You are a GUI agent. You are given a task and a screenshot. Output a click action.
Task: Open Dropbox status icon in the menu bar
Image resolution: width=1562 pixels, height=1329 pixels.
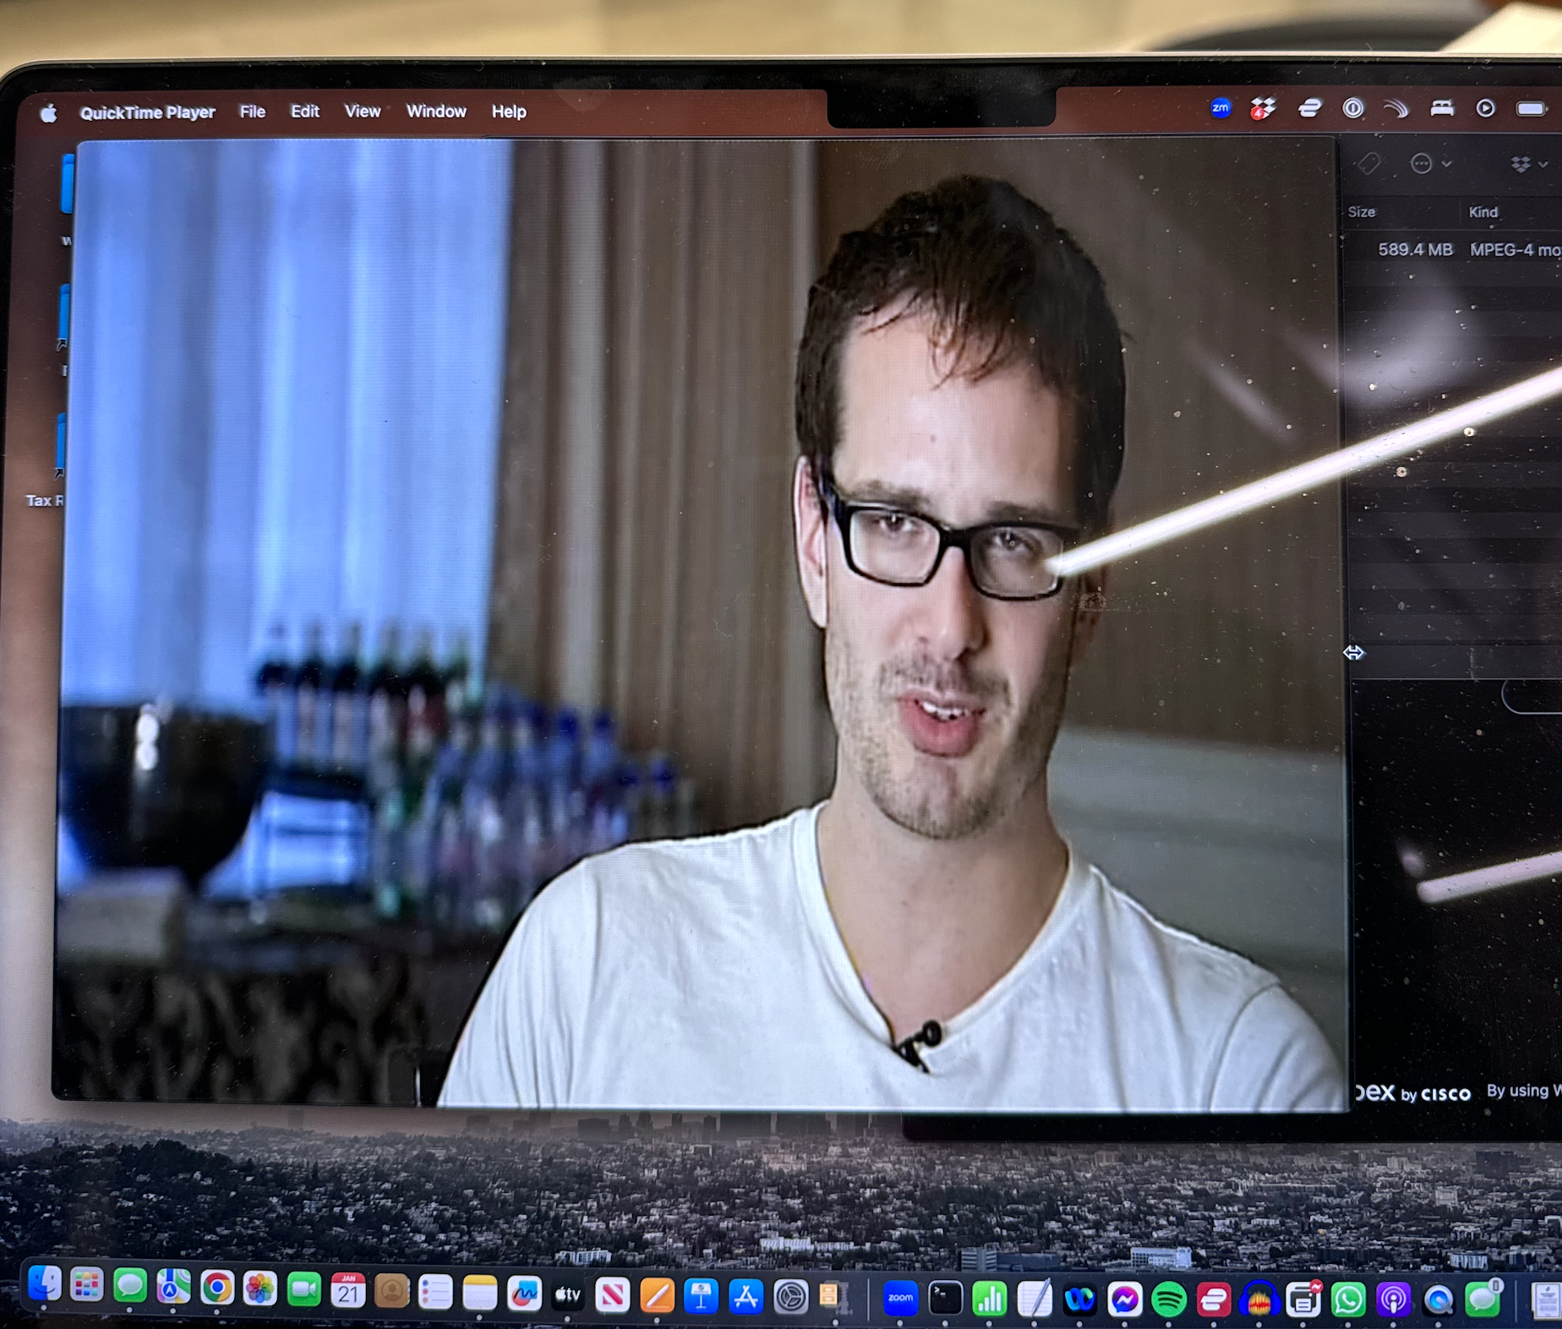1263,108
